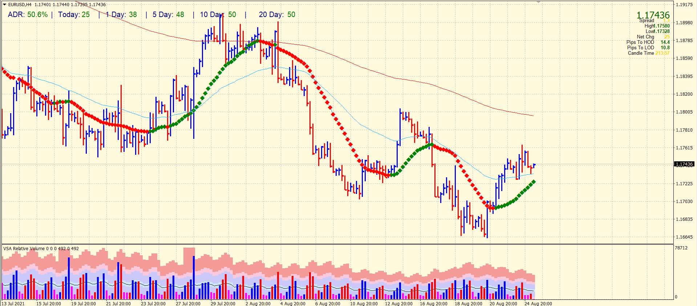Click the '20 Aug 20:00' date on time axis
The width and height of the screenshot is (697, 306).
point(503,303)
